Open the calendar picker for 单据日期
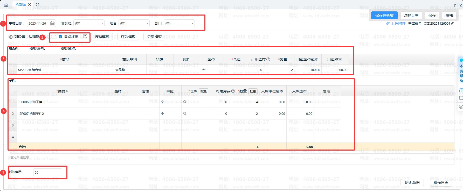463x191 pixels. point(52,23)
